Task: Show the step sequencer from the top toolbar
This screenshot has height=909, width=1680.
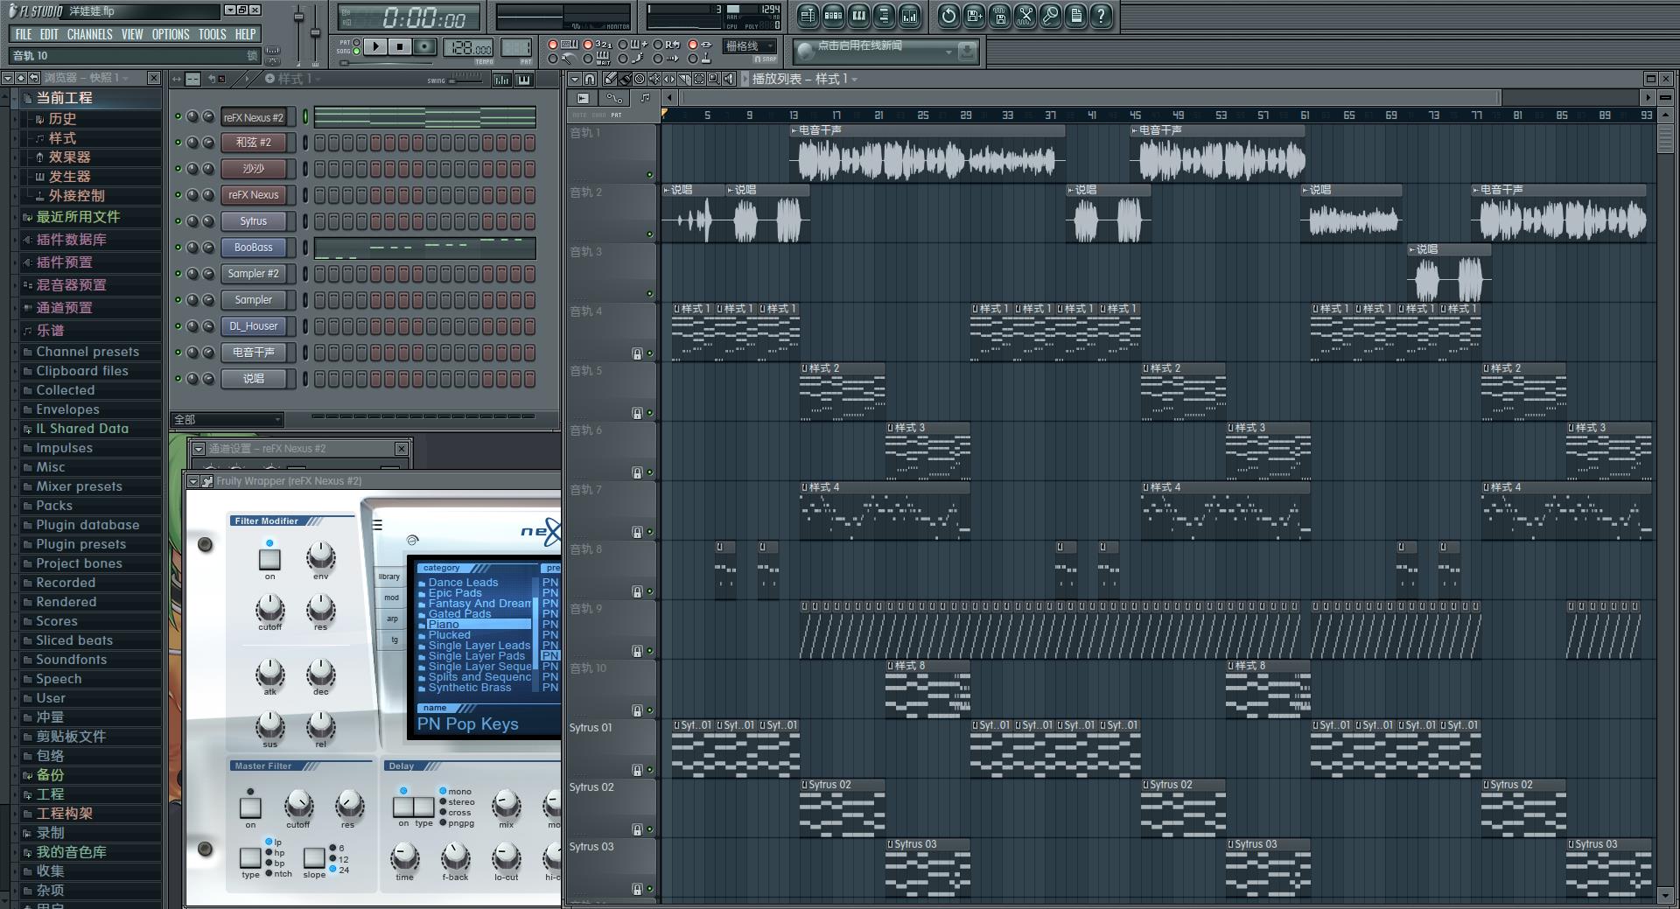Action: (833, 15)
